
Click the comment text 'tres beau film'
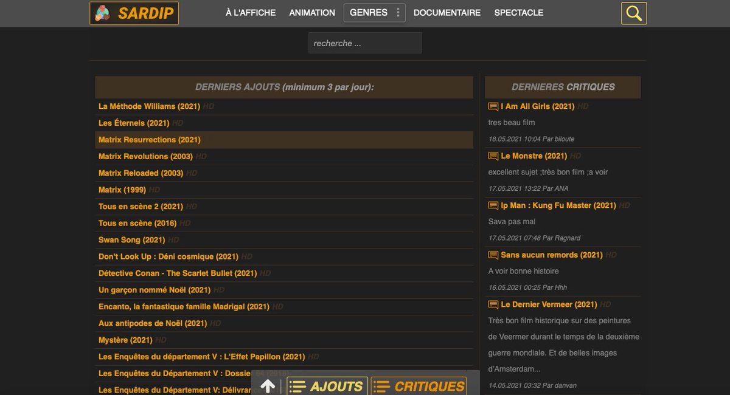click(x=512, y=123)
